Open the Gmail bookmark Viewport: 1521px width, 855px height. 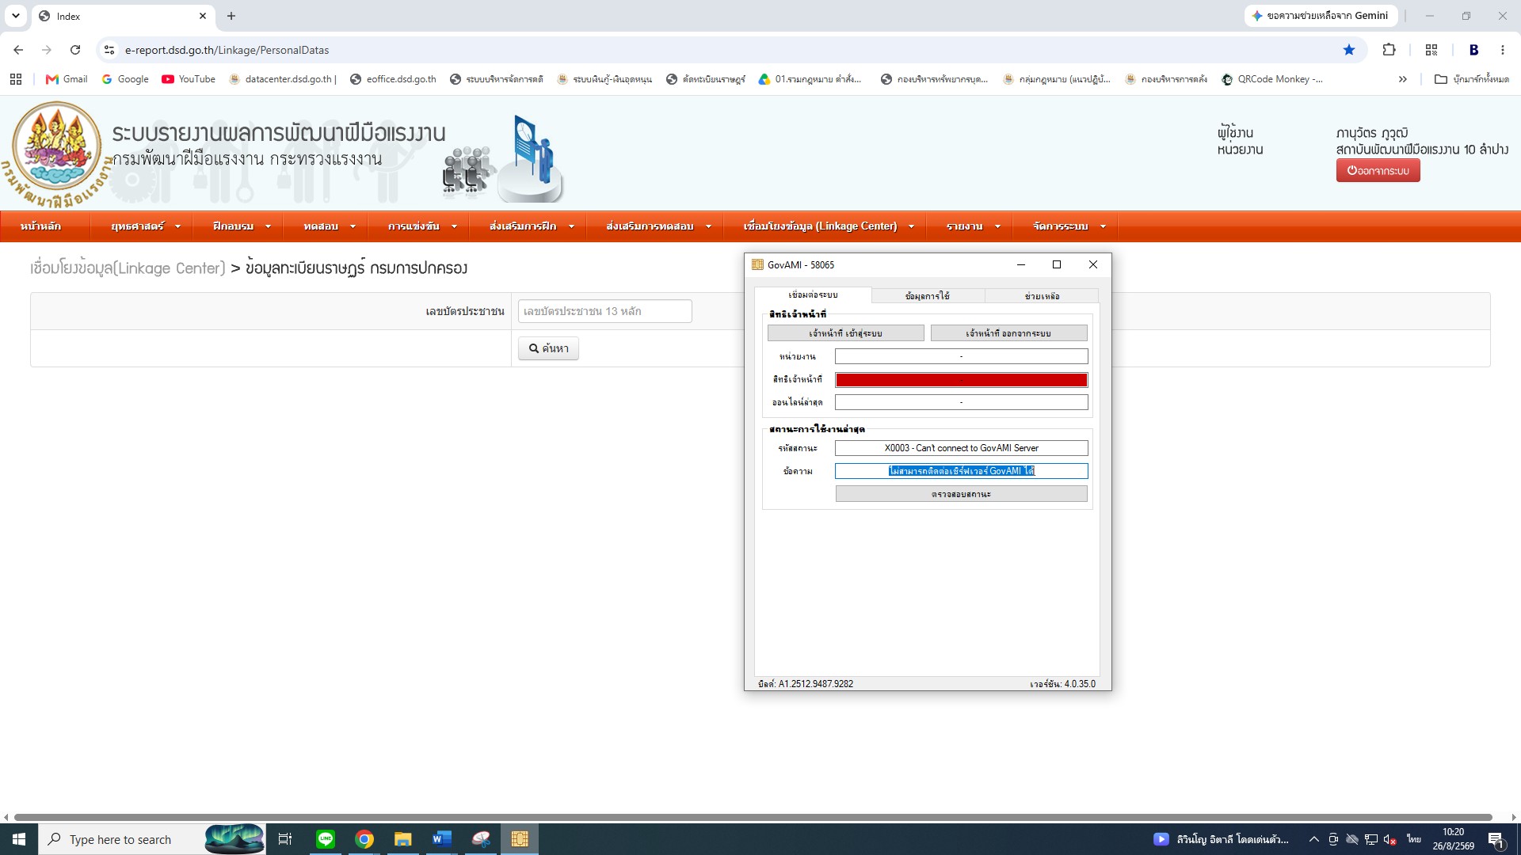coord(67,79)
